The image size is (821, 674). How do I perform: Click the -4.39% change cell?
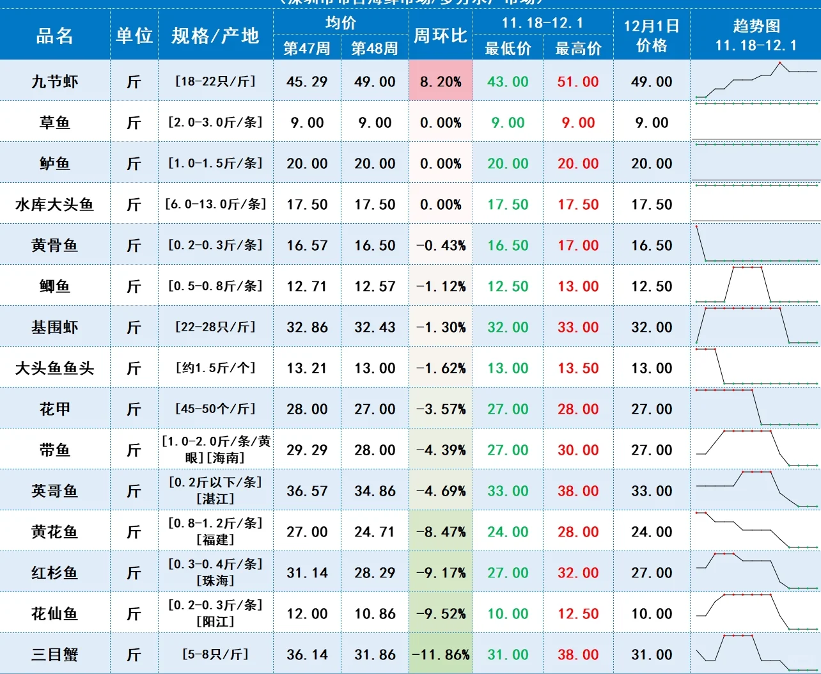(441, 450)
